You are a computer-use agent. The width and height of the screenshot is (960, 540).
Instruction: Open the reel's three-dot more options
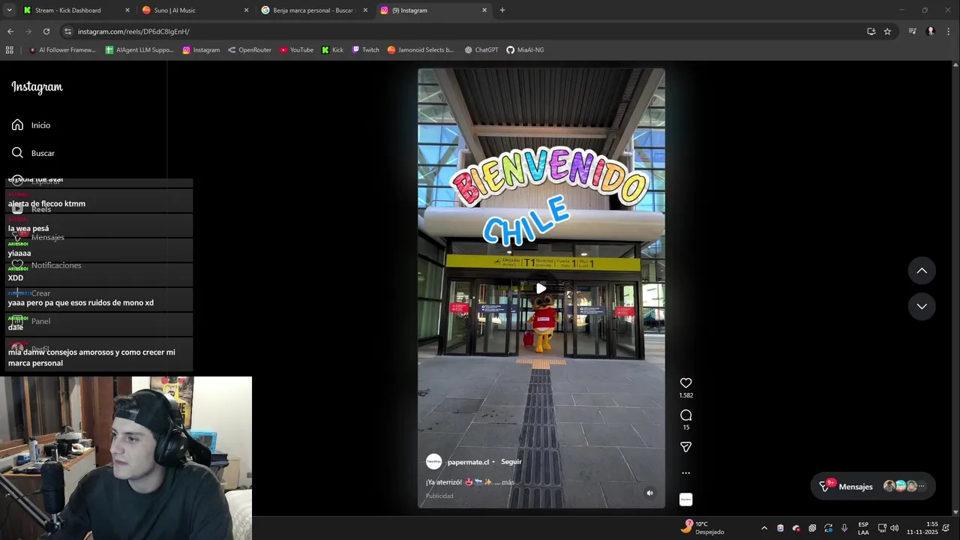685,473
